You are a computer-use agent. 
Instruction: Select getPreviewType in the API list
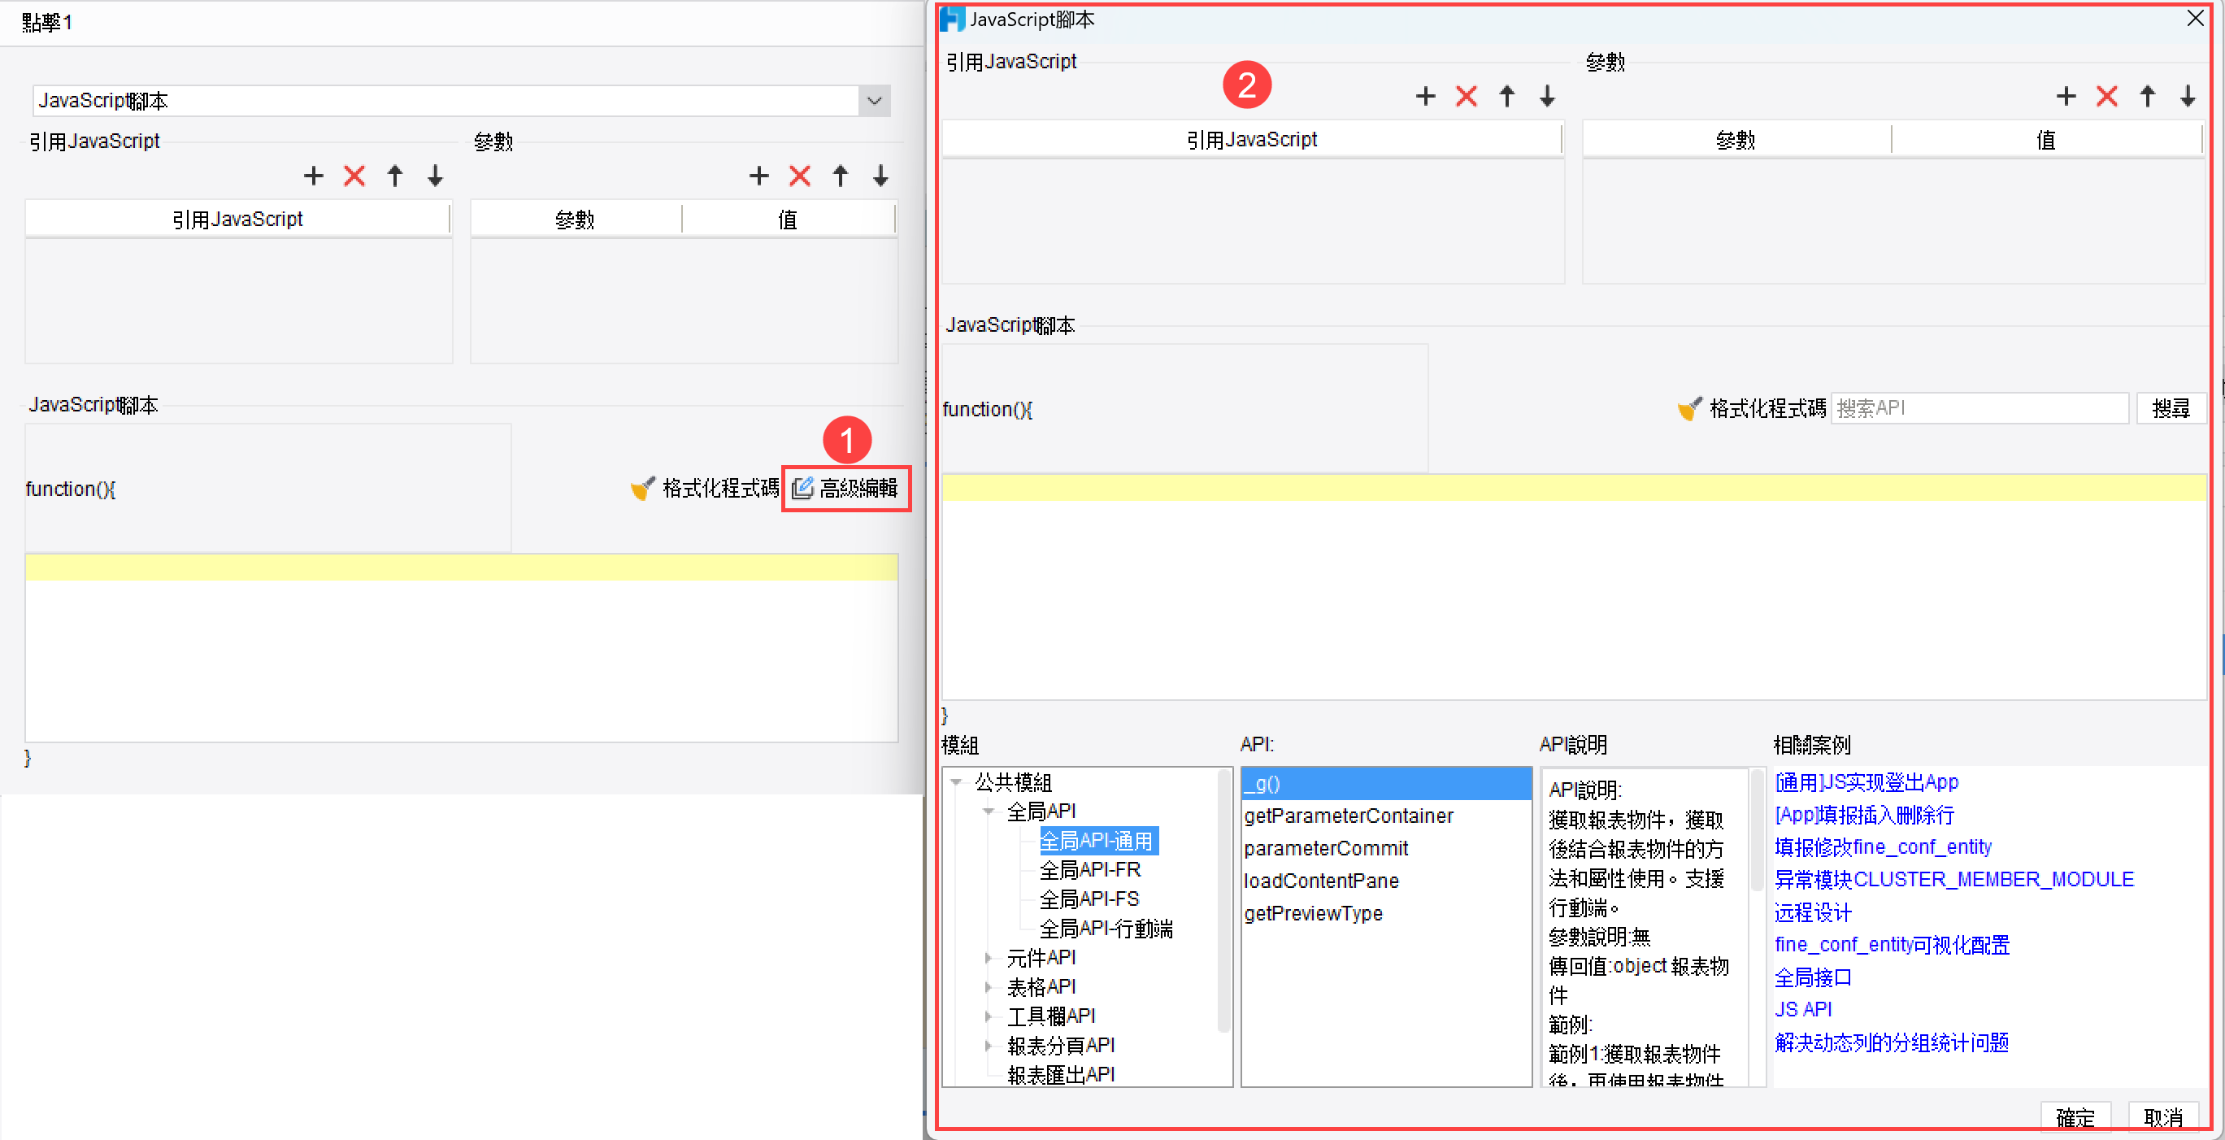(x=1314, y=913)
